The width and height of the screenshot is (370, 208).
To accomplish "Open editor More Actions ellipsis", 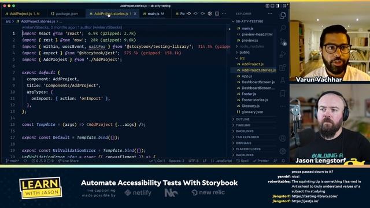I will (x=224, y=14).
